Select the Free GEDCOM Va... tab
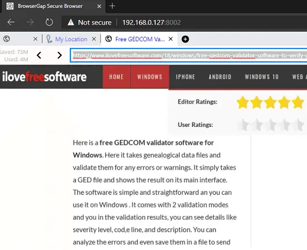The width and height of the screenshot is (307, 250). click(x=140, y=39)
